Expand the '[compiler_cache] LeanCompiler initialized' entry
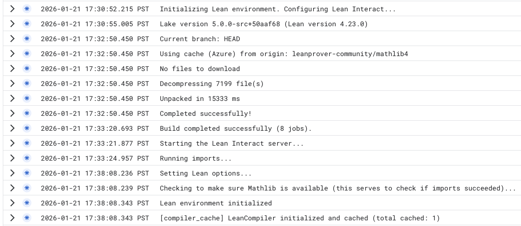This screenshot has height=226, width=521. [12, 218]
